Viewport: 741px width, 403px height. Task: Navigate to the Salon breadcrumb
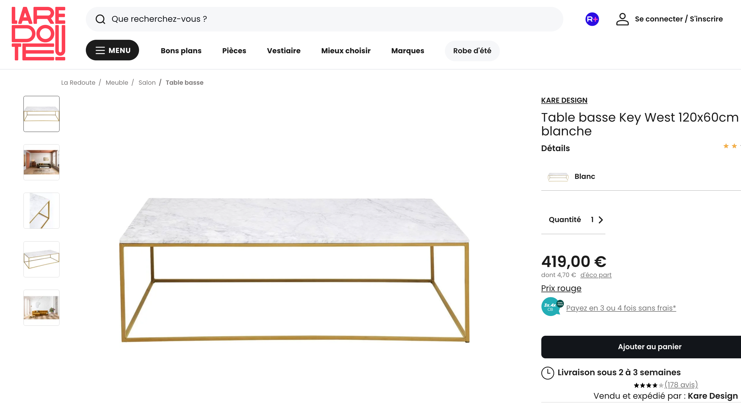tap(147, 82)
